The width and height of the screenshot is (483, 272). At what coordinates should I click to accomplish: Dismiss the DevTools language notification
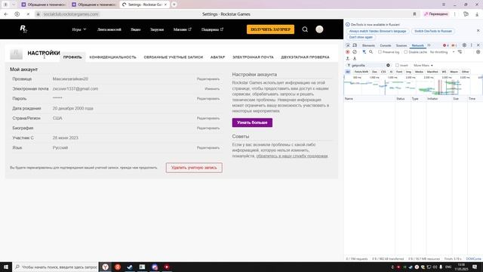[478, 30]
